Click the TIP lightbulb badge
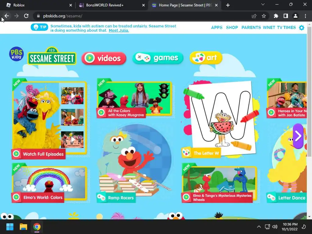This screenshot has height=234, width=312. [x=39, y=27]
